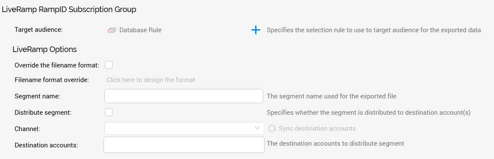This screenshot has height=159, width=494.
Task: Click the Destination accounts input box
Action: [184, 145]
